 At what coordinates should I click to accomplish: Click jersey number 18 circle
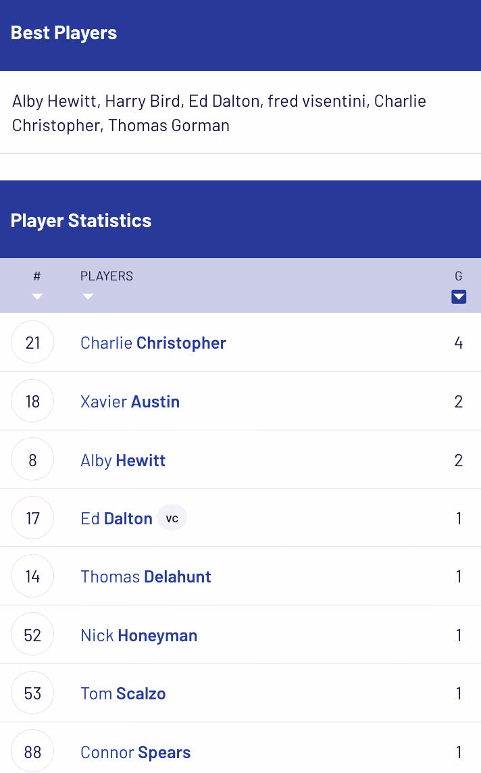32,401
